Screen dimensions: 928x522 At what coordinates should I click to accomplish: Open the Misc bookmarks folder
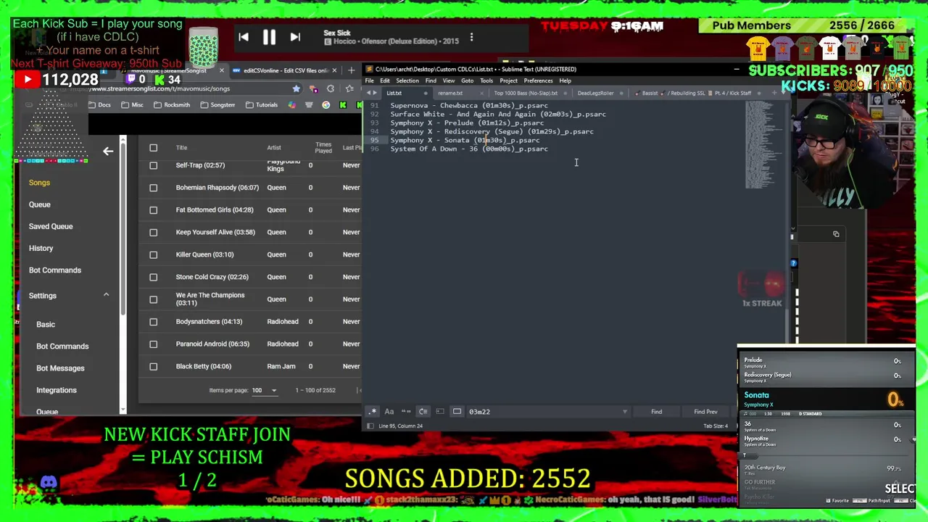click(133, 105)
